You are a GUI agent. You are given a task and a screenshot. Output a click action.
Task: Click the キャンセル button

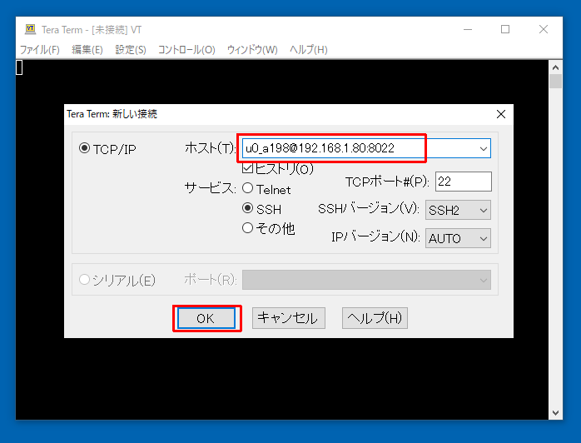(x=289, y=318)
